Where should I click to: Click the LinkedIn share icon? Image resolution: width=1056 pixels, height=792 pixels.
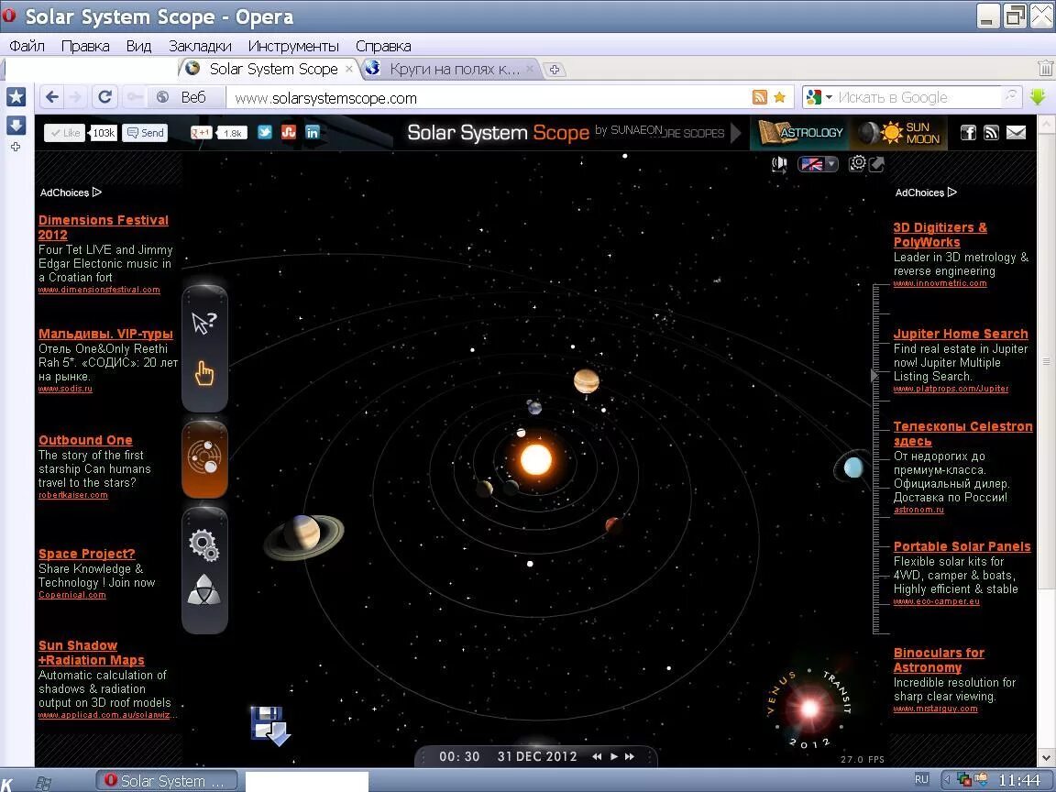(313, 132)
